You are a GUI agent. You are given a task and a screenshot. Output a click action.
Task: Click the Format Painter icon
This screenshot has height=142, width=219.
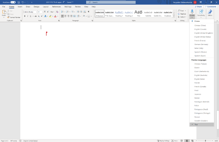point(9,17)
